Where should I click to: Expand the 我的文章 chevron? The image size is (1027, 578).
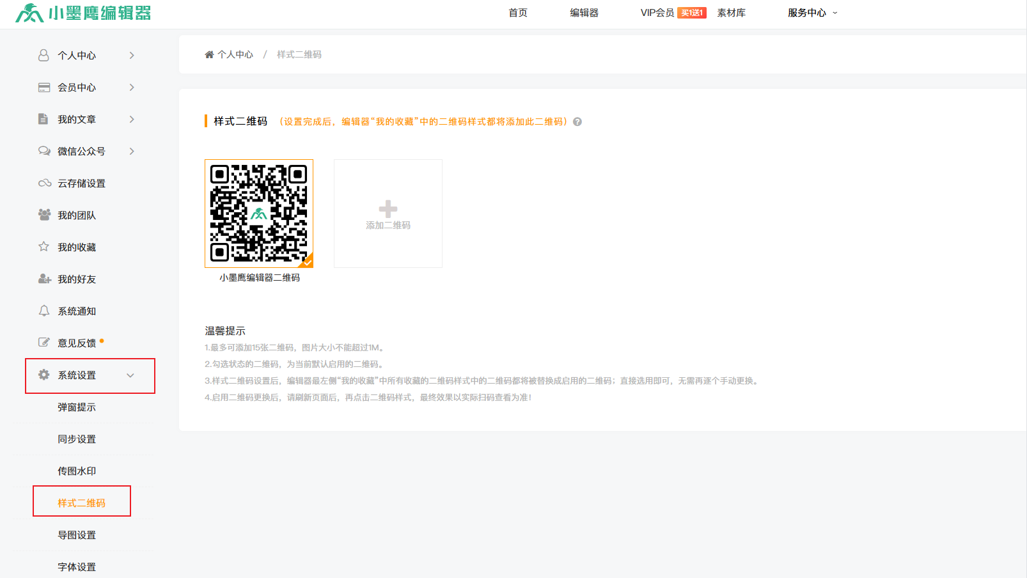point(132,120)
